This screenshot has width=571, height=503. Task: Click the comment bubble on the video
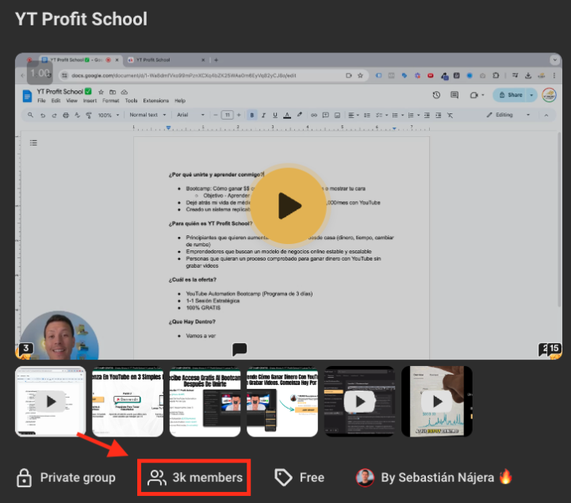240,349
